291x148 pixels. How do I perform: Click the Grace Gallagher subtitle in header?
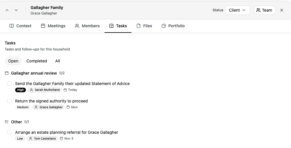(x=44, y=13)
